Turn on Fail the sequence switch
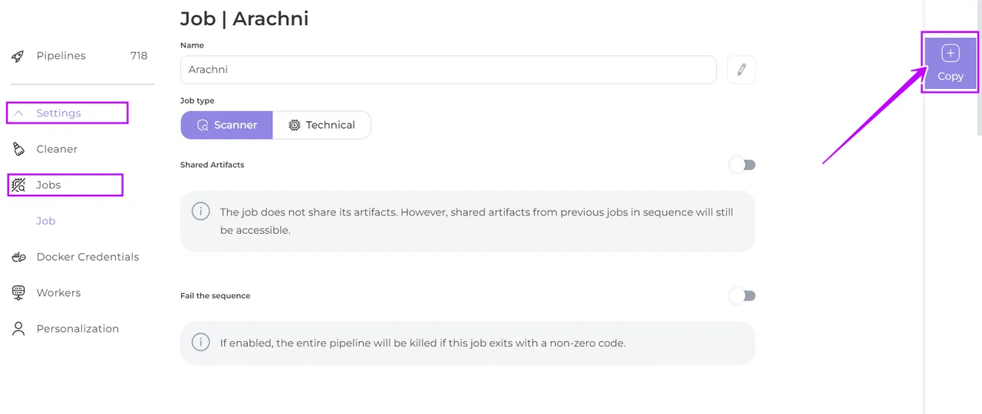Viewport: 982px width, 414px height. pyautogui.click(x=743, y=296)
